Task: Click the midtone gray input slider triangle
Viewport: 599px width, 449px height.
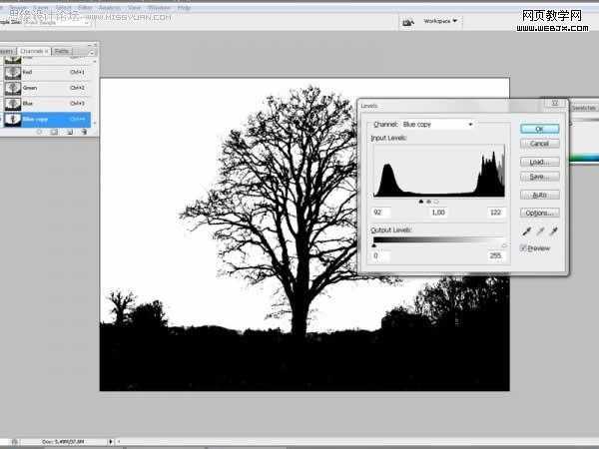Action: point(428,202)
